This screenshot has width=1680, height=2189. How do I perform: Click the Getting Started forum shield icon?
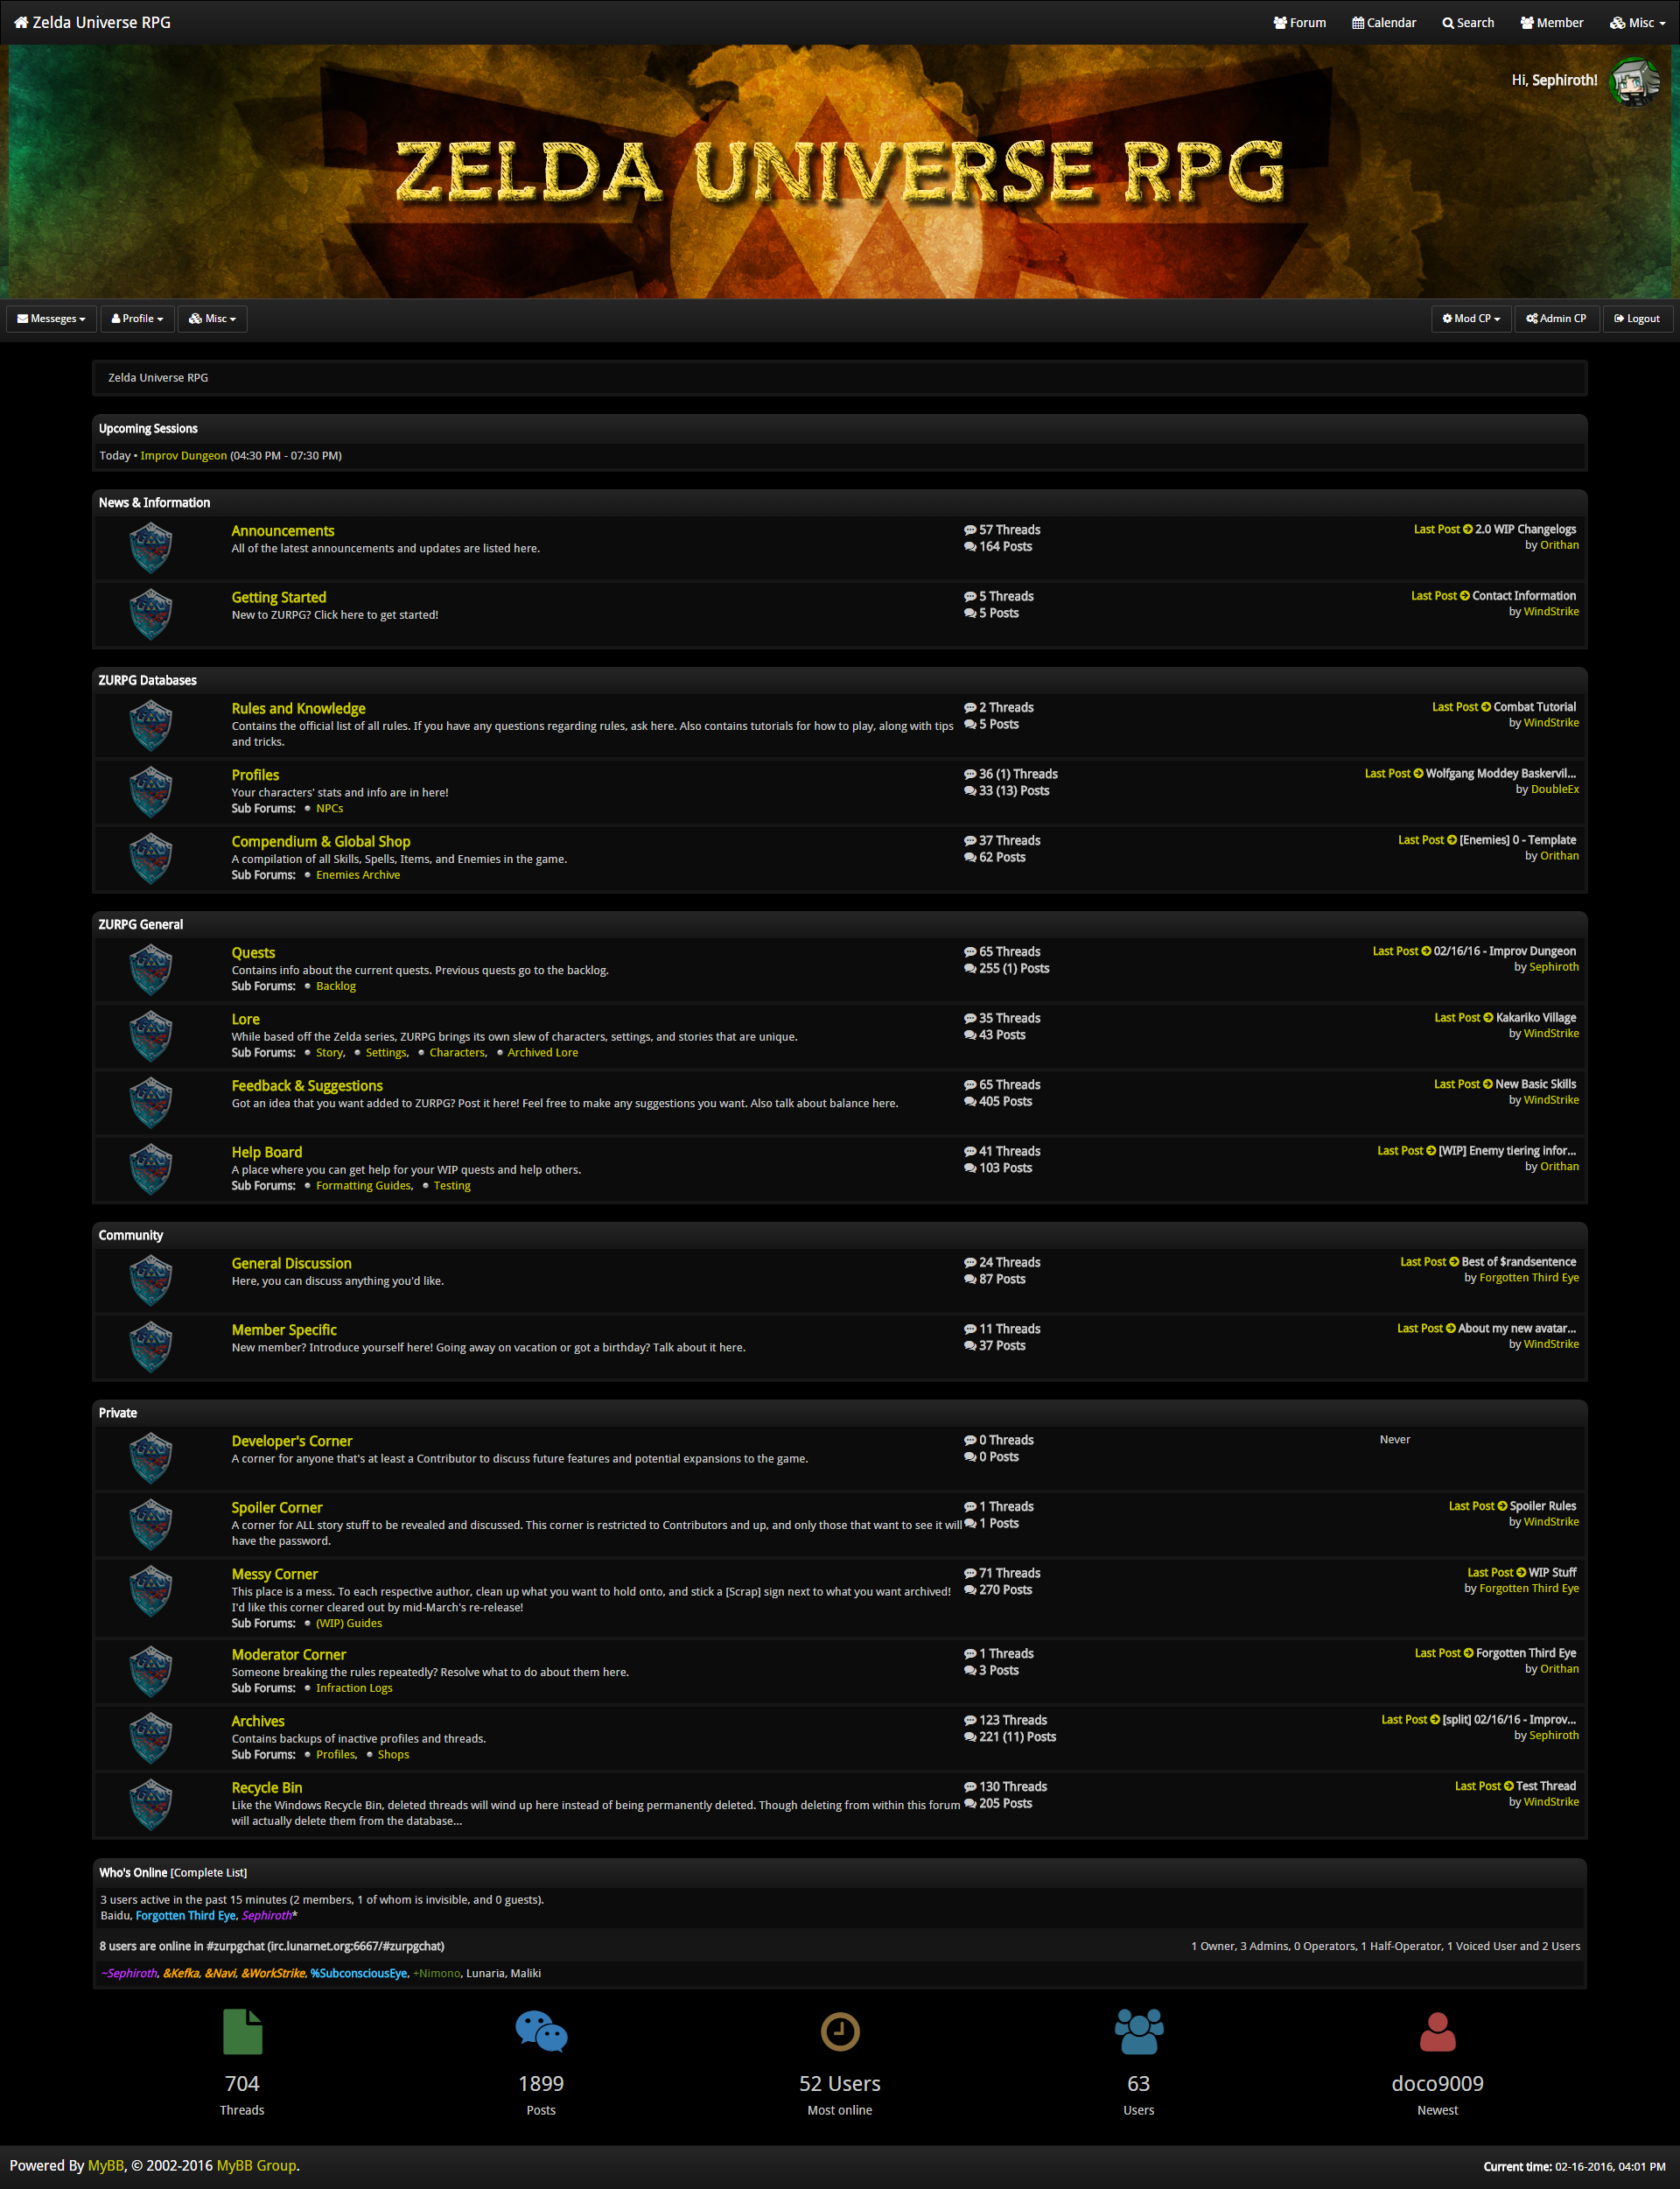click(151, 614)
